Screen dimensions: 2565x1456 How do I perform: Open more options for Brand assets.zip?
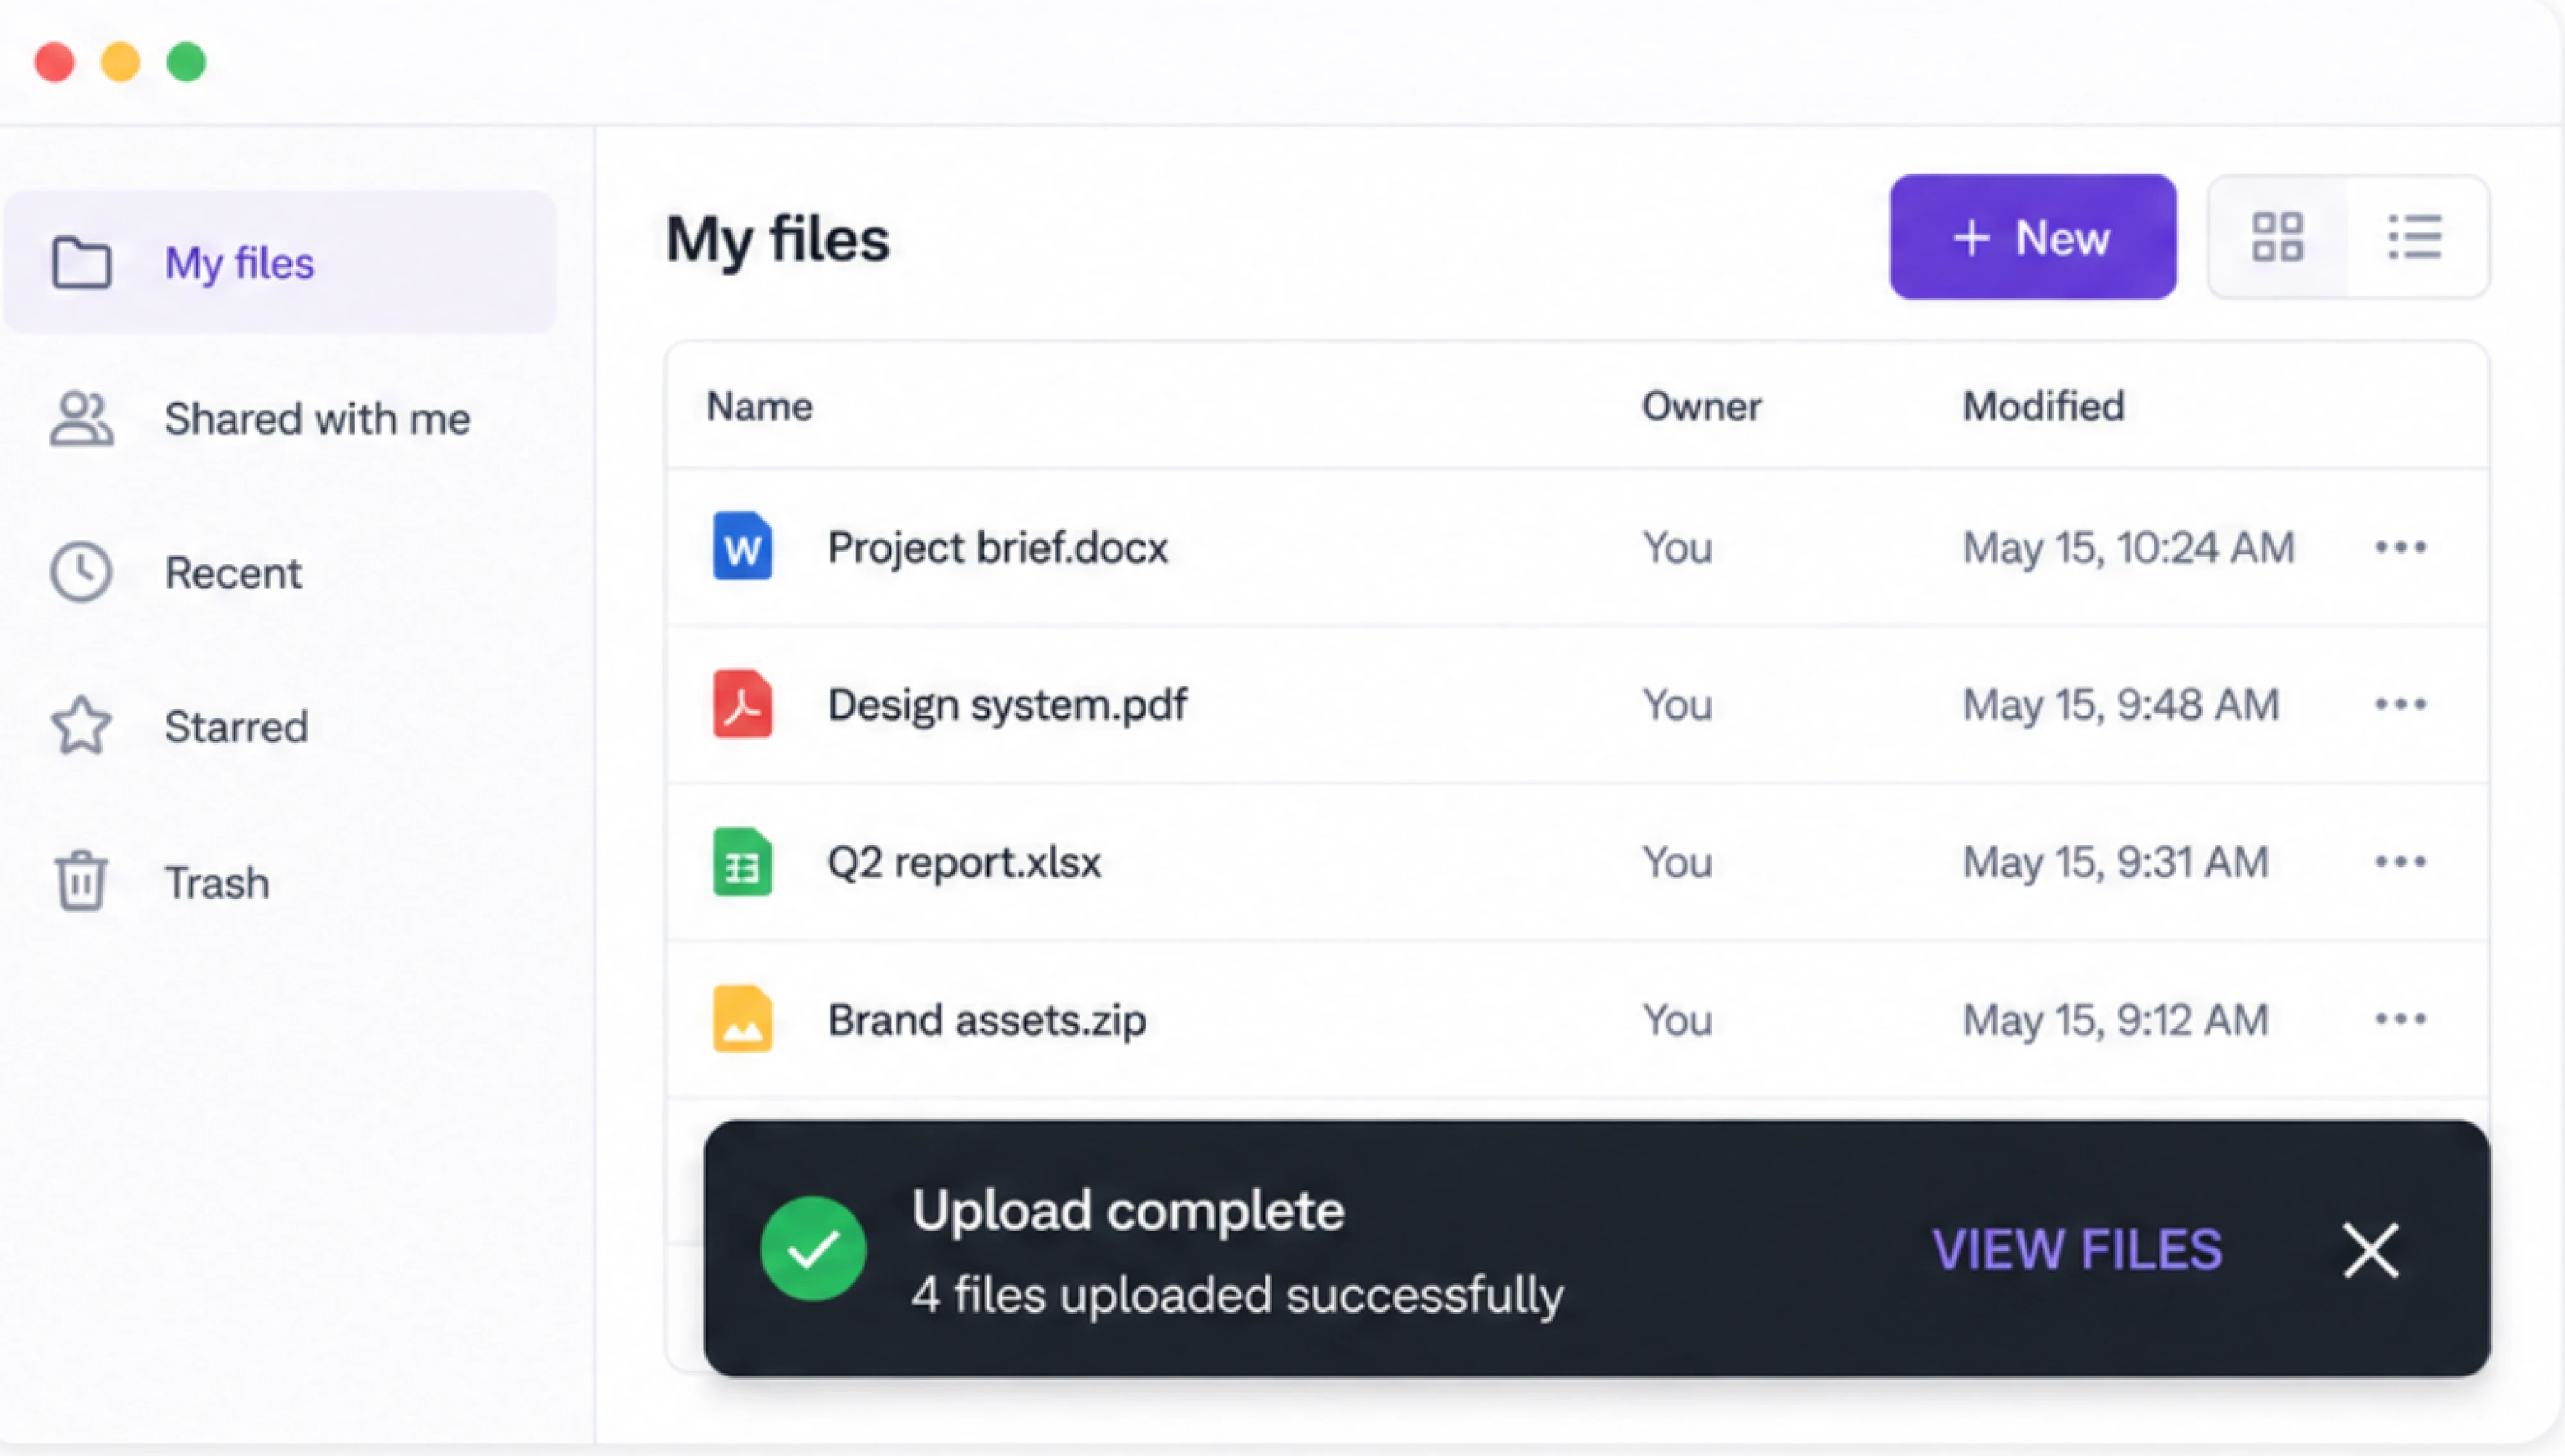click(2400, 1019)
